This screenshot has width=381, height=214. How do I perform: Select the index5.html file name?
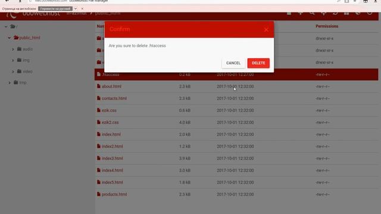pos(113,182)
